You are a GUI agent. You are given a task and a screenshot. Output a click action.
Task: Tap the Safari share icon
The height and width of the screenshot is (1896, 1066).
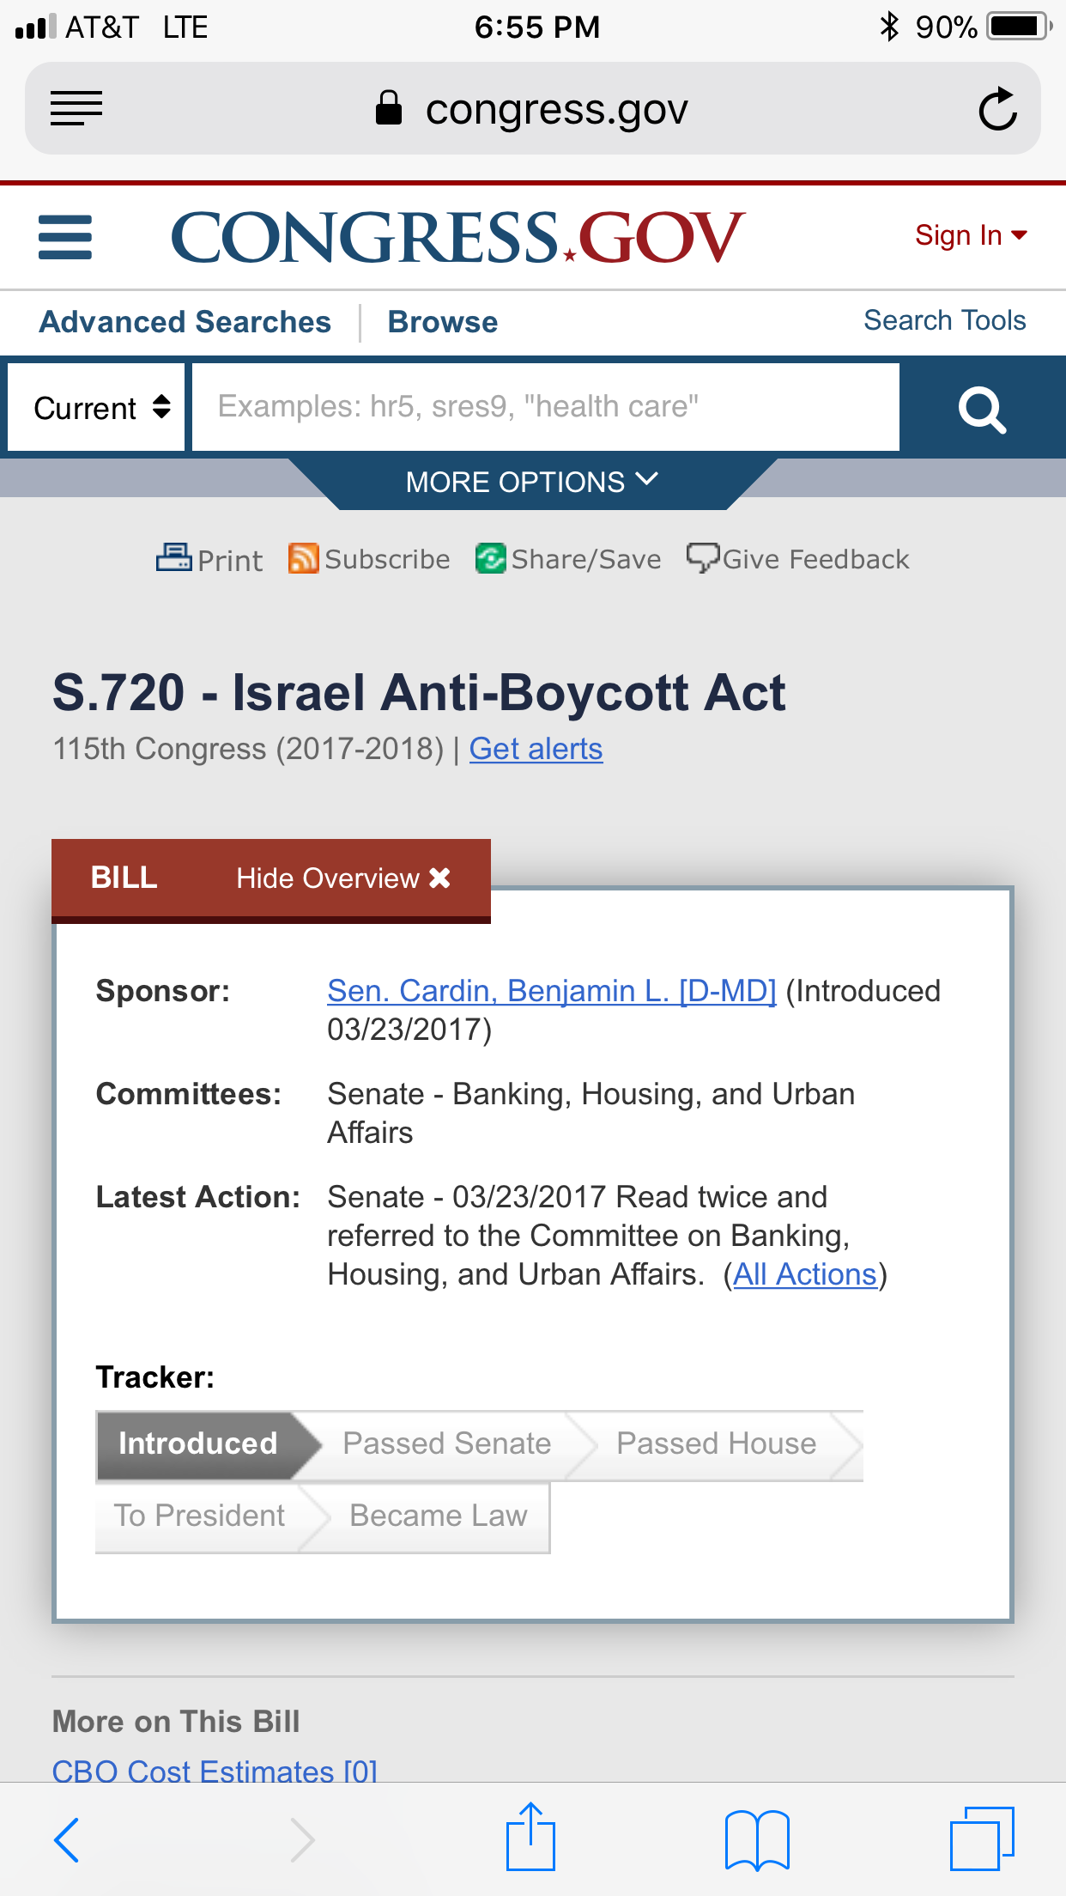click(530, 1838)
